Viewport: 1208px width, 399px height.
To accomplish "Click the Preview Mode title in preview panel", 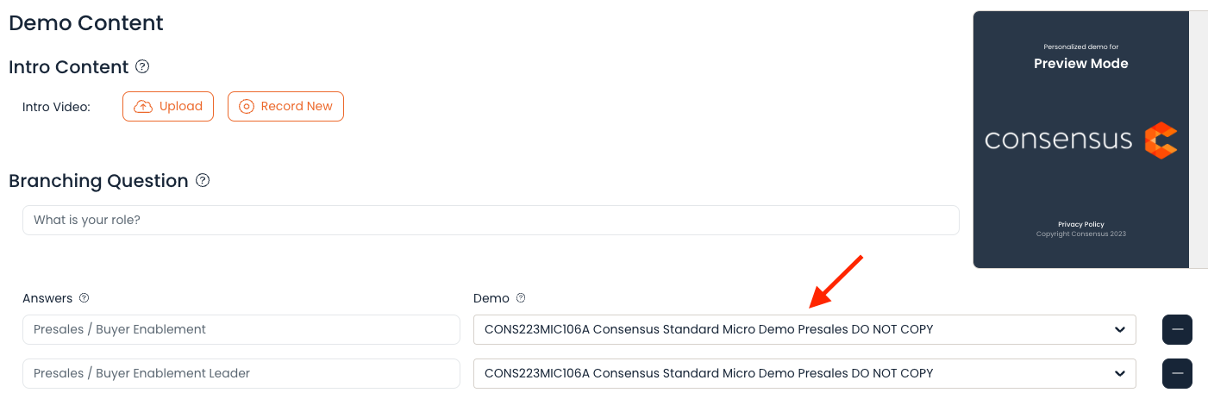I will coord(1081,63).
